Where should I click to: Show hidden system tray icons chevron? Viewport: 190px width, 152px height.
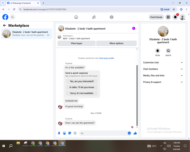tap(161, 146)
